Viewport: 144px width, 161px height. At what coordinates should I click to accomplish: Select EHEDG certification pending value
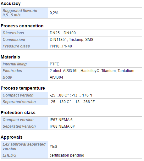pos(95,155)
